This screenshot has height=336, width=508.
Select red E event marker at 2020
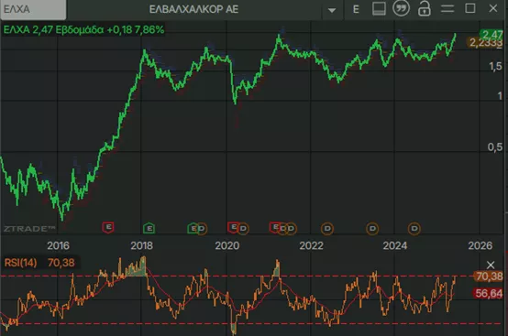[x=233, y=227]
